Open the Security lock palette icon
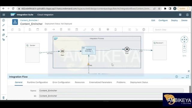This screenshot has height=108, width=192. coord(100,29)
